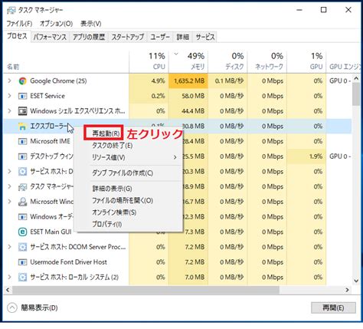Choose 再起動(R) from context menu

(x=106, y=133)
